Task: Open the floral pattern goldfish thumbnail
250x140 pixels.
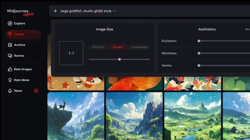Action: 193,84
